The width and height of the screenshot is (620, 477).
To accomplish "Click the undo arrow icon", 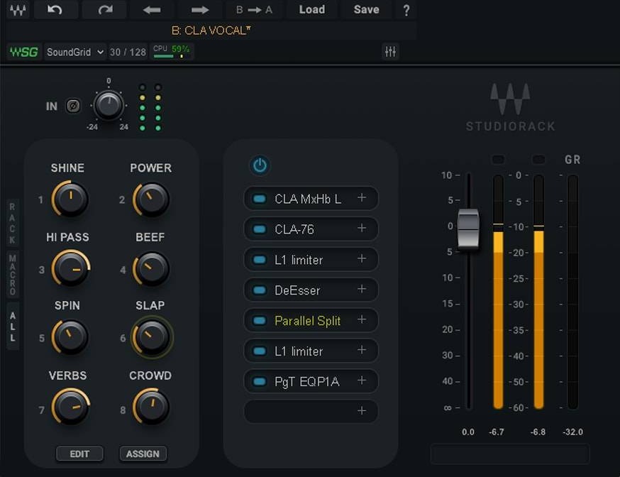I will (55, 9).
